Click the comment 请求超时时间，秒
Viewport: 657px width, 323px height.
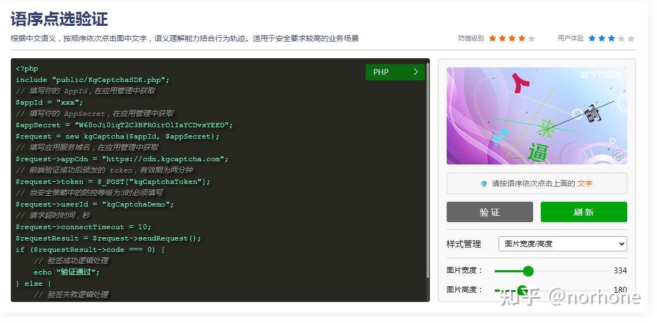click(53, 216)
